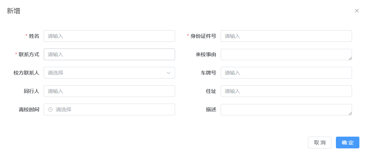Expand the 校方联系人 dropdown arrow

pyautogui.click(x=168, y=73)
